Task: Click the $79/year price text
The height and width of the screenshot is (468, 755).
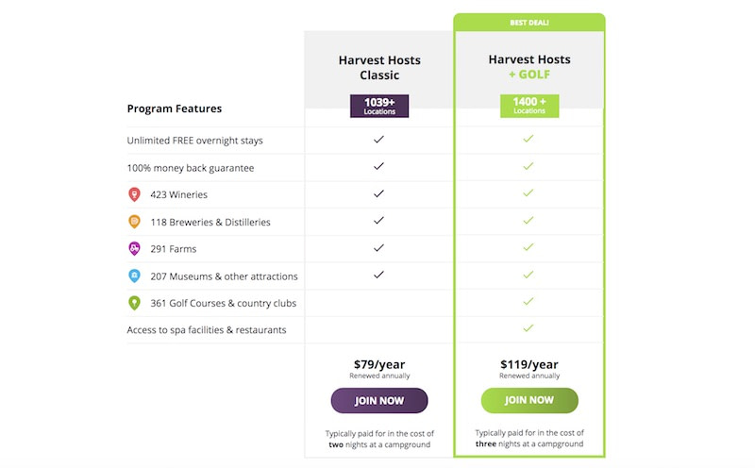Action: (x=379, y=364)
